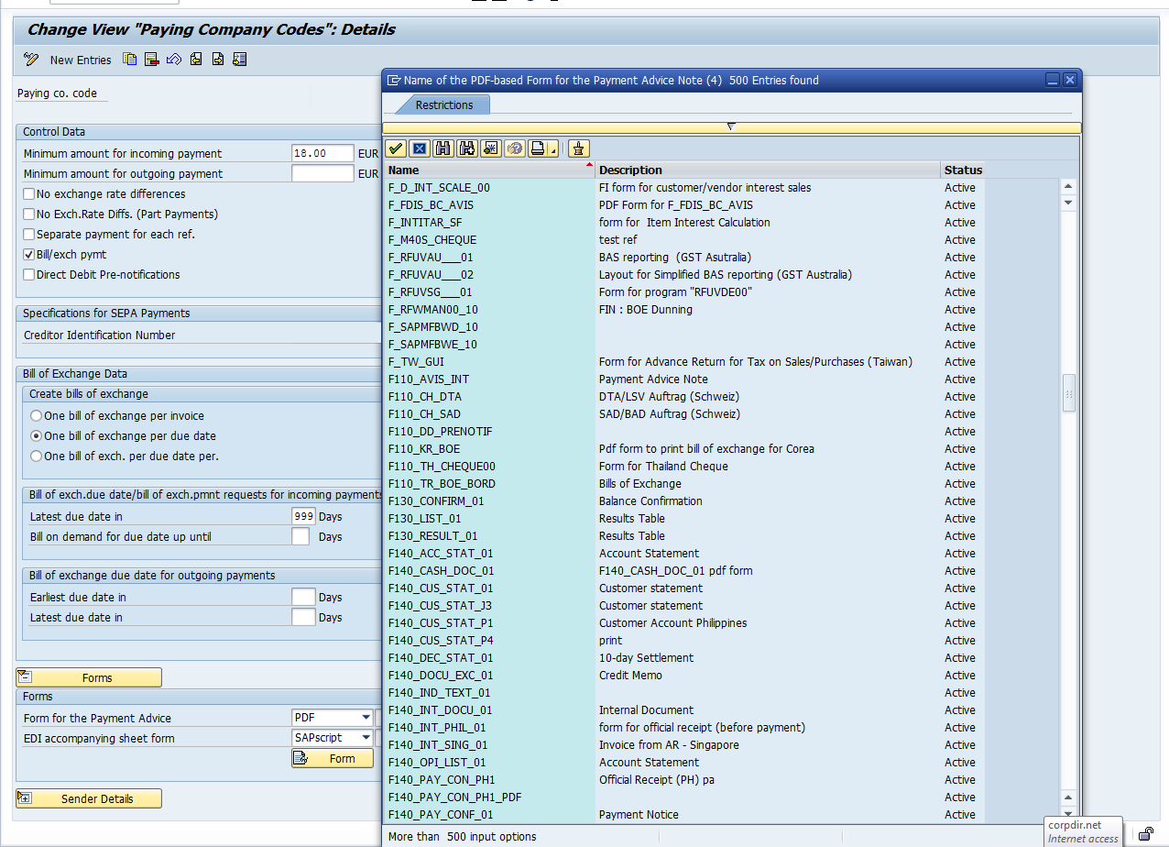Open the EDI accompanying sheet form dropdown

(366, 738)
